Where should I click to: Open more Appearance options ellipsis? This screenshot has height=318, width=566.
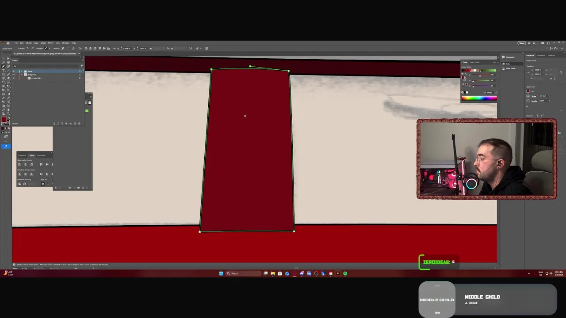[x=561, y=110]
